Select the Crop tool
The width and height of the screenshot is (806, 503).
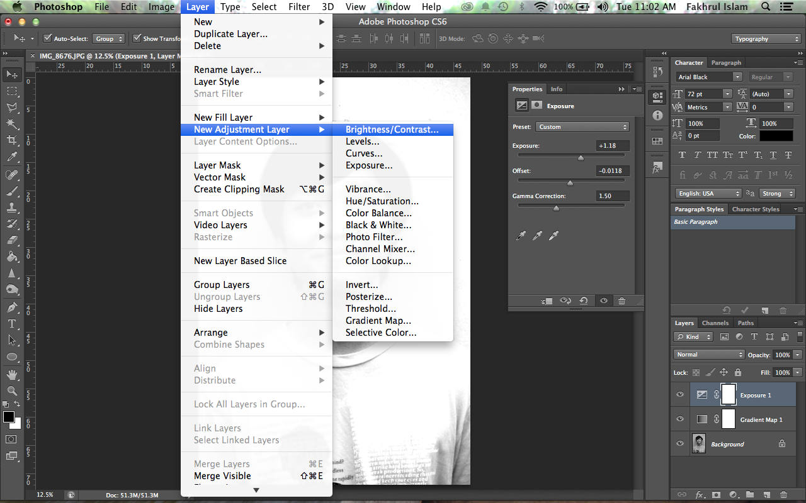[12, 140]
